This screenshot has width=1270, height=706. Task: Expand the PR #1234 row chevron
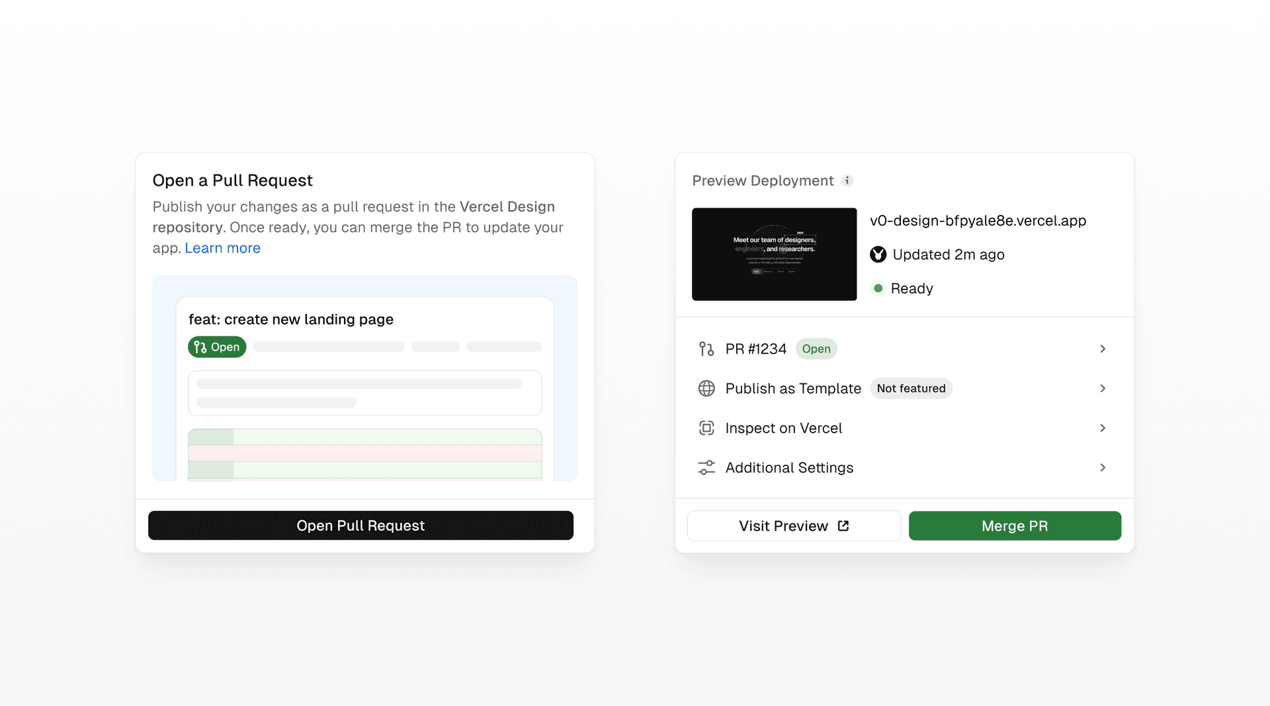(x=1103, y=349)
